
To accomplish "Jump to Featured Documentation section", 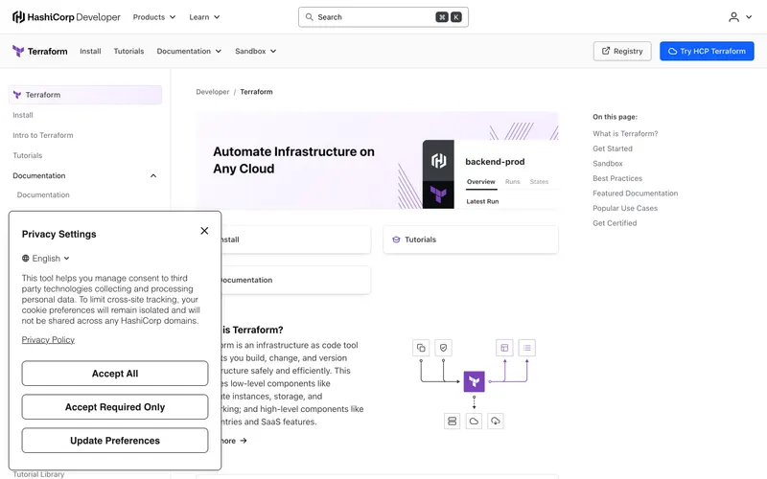I will [x=635, y=194].
